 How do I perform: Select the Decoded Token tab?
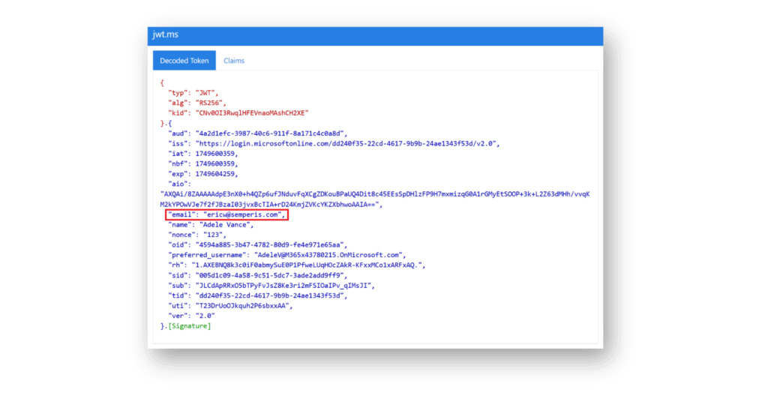pos(184,60)
